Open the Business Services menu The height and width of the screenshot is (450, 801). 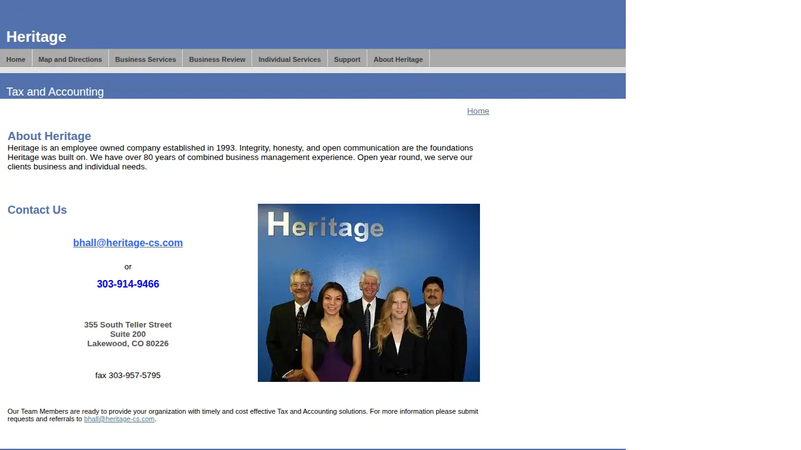[x=145, y=59]
